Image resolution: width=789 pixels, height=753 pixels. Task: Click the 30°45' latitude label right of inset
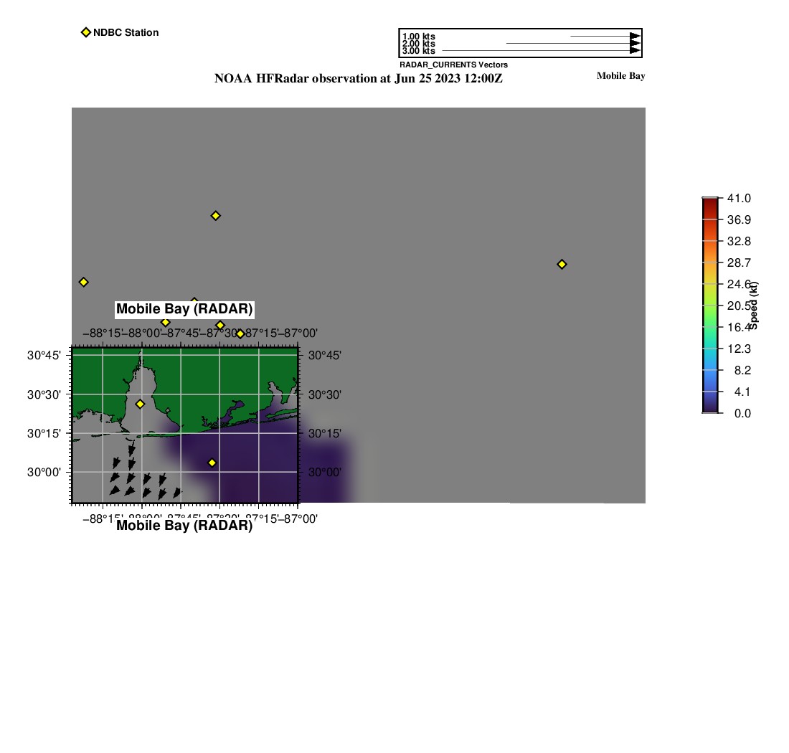tap(323, 356)
